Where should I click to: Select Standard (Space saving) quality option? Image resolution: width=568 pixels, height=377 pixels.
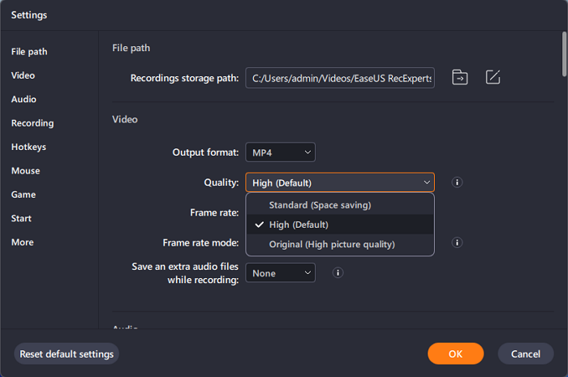coord(320,205)
